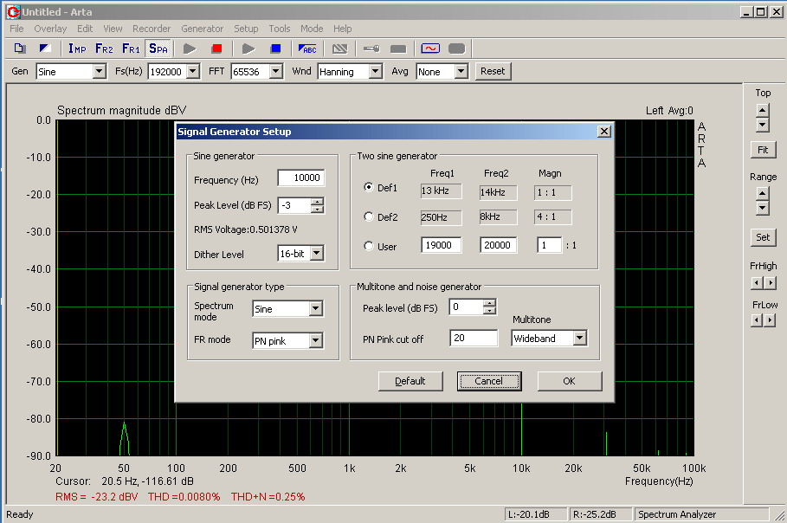Increase sine Peak Level with the up arrow
787x523 pixels.
pos(318,202)
